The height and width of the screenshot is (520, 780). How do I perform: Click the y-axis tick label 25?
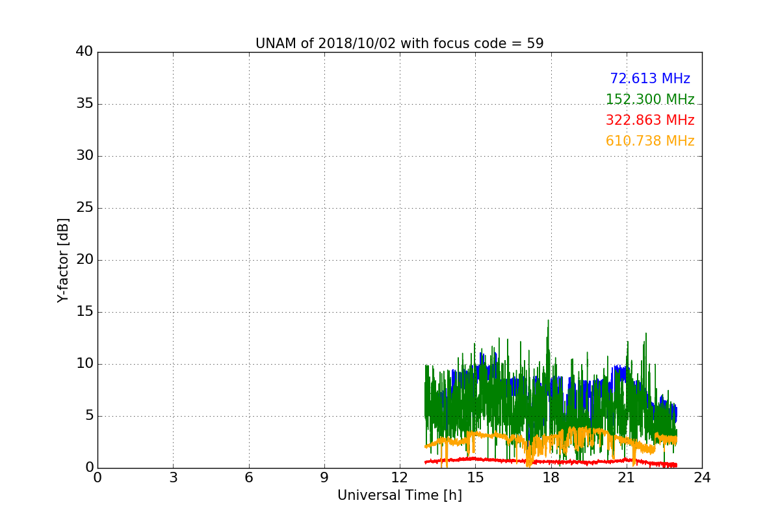pyautogui.click(x=84, y=208)
